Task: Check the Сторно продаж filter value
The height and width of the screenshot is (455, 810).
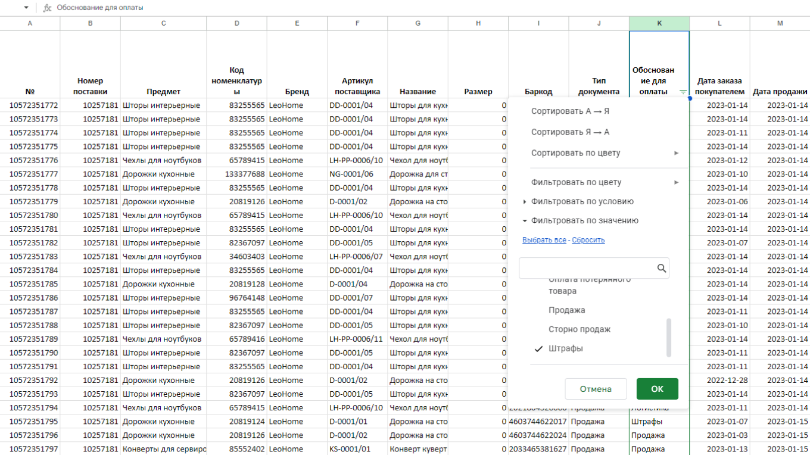Action: pyautogui.click(x=579, y=329)
